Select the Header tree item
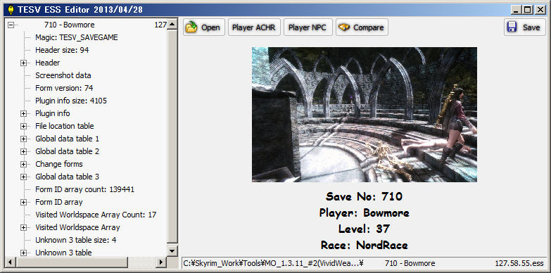The width and height of the screenshot is (551, 273). 47,63
